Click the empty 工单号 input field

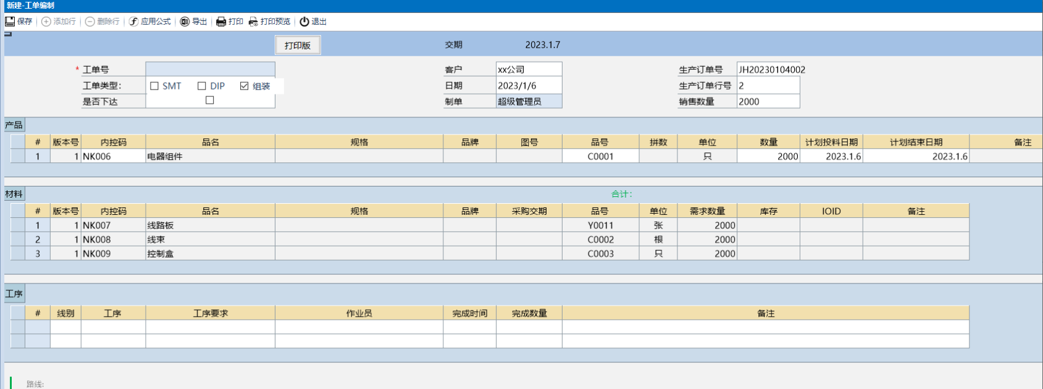coord(210,69)
